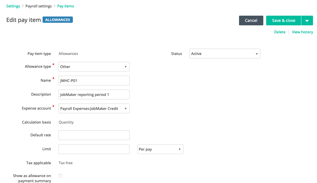Click the Name field JMHC-P01
Viewport: 317px width, 183px height.
point(94,81)
